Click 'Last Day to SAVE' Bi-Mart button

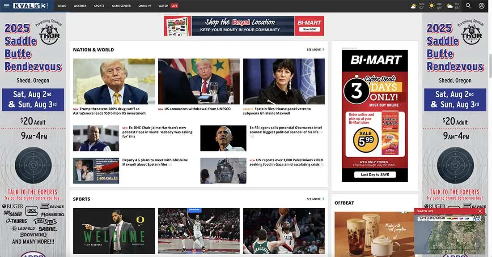(375, 175)
